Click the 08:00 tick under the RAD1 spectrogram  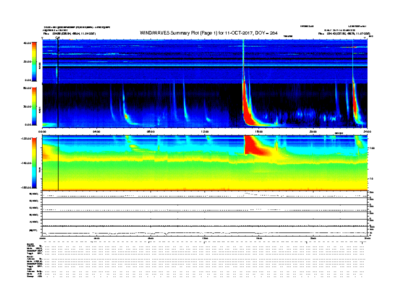click(x=150, y=131)
